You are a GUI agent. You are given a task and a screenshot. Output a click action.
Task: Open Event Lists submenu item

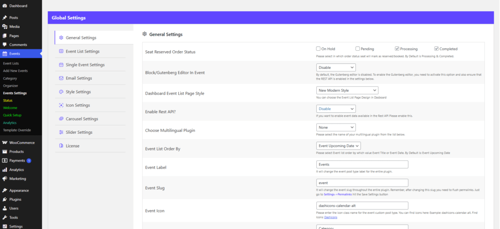click(x=11, y=63)
